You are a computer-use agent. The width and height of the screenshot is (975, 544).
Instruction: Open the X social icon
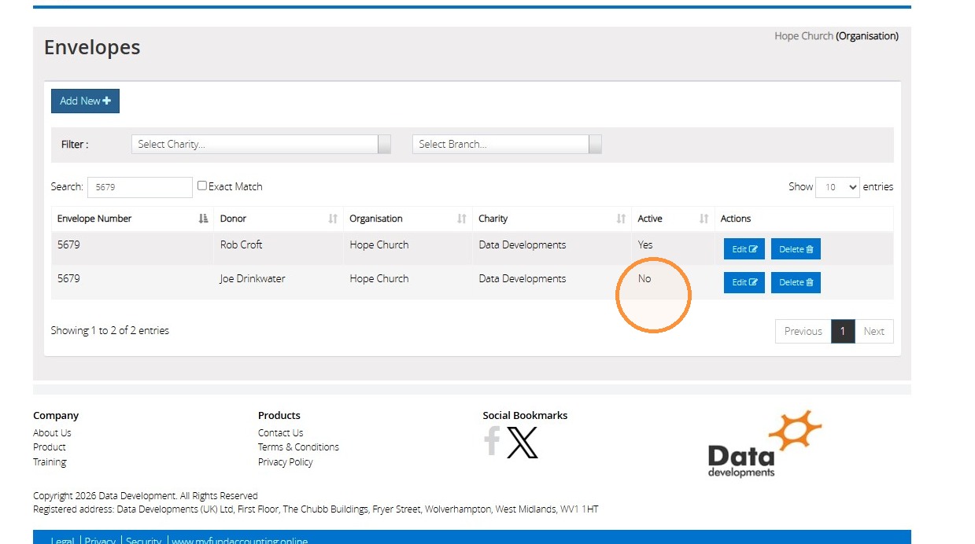click(523, 443)
